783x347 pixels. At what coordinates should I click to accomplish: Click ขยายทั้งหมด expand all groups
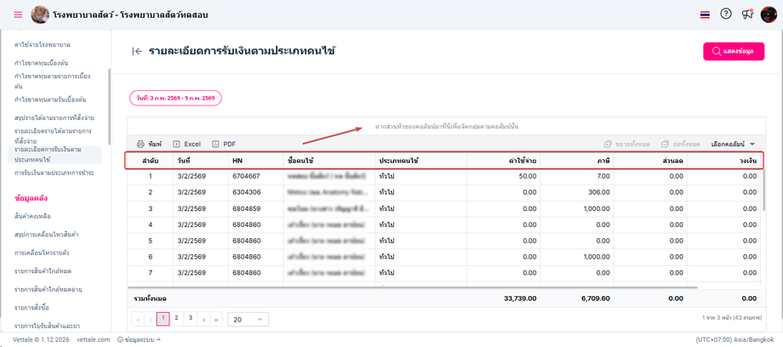626,144
